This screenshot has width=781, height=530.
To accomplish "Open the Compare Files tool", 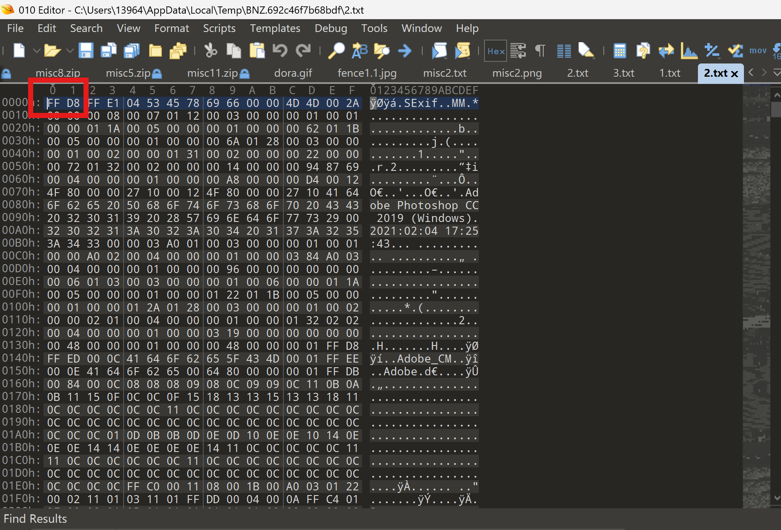I will click(643, 51).
